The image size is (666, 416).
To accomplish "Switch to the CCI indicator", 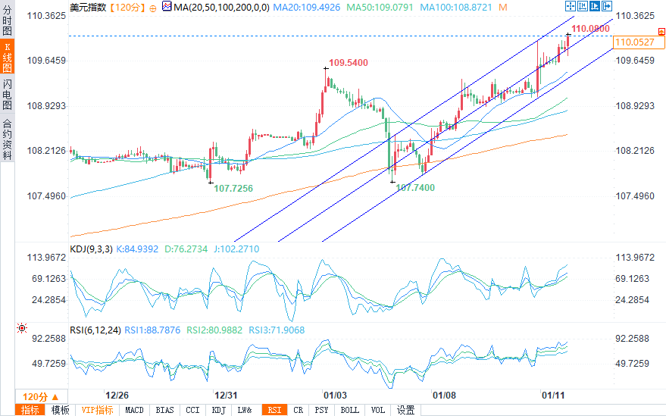I will click(x=192, y=410).
